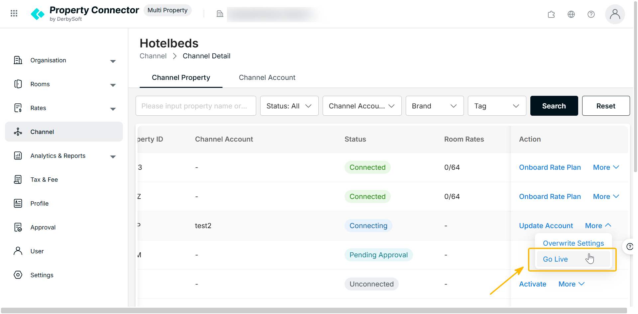Expand the Rooms menu arrow
Viewport: 638px width, 314px height.
point(113,85)
